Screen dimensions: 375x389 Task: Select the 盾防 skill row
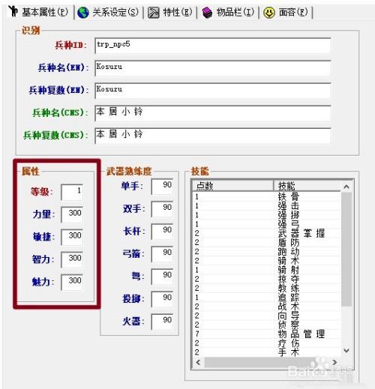(x=266, y=242)
